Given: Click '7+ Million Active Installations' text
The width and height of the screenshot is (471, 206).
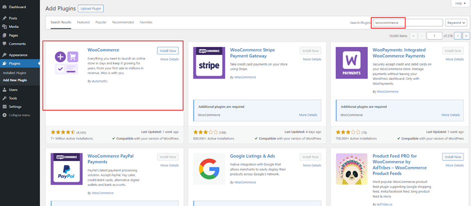Looking at the screenshot, I should point(72,138).
